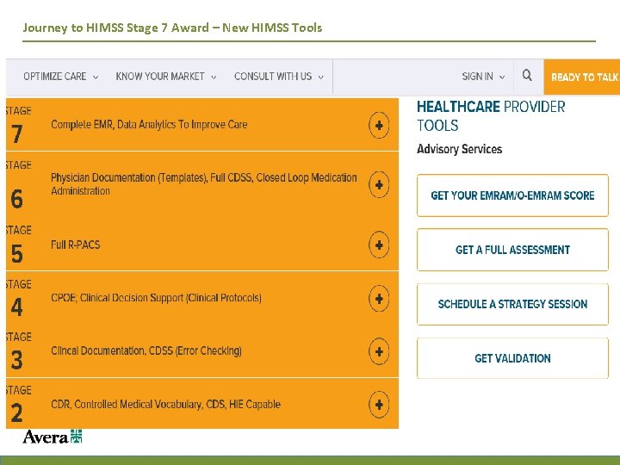The width and height of the screenshot is (620, 465).
Task: Click the Stage 6 number label
Action: pos(16,199)
